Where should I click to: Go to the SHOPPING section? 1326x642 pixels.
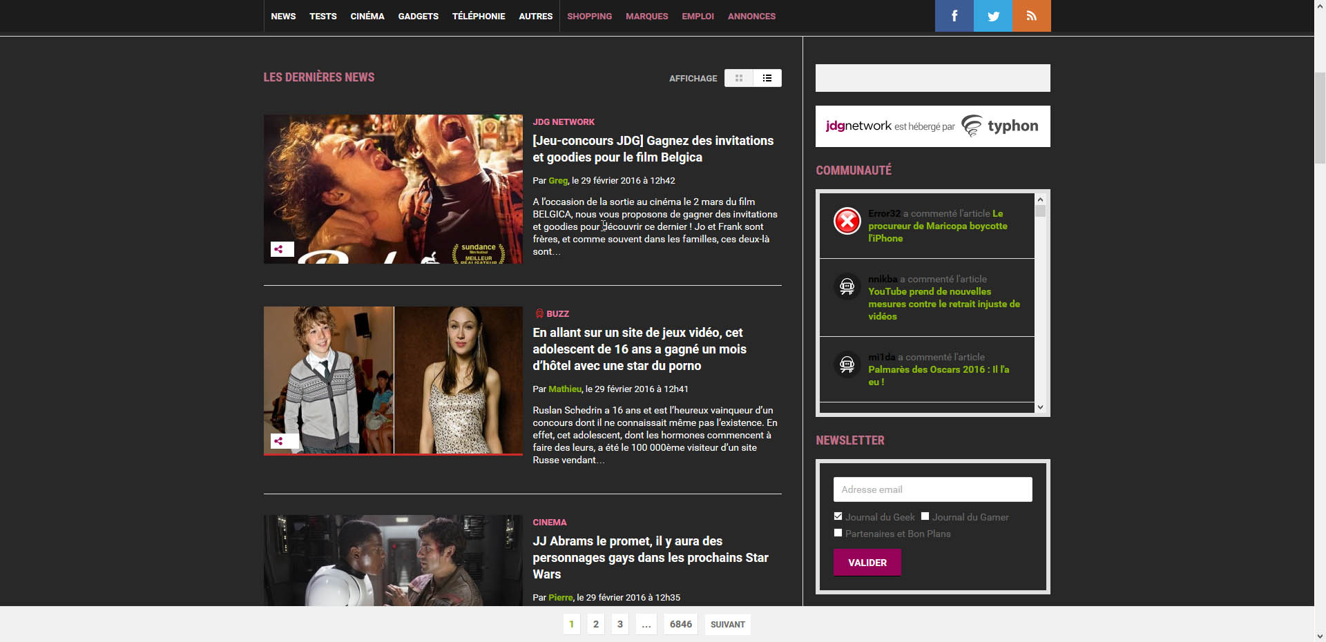[x=590, y=16]
